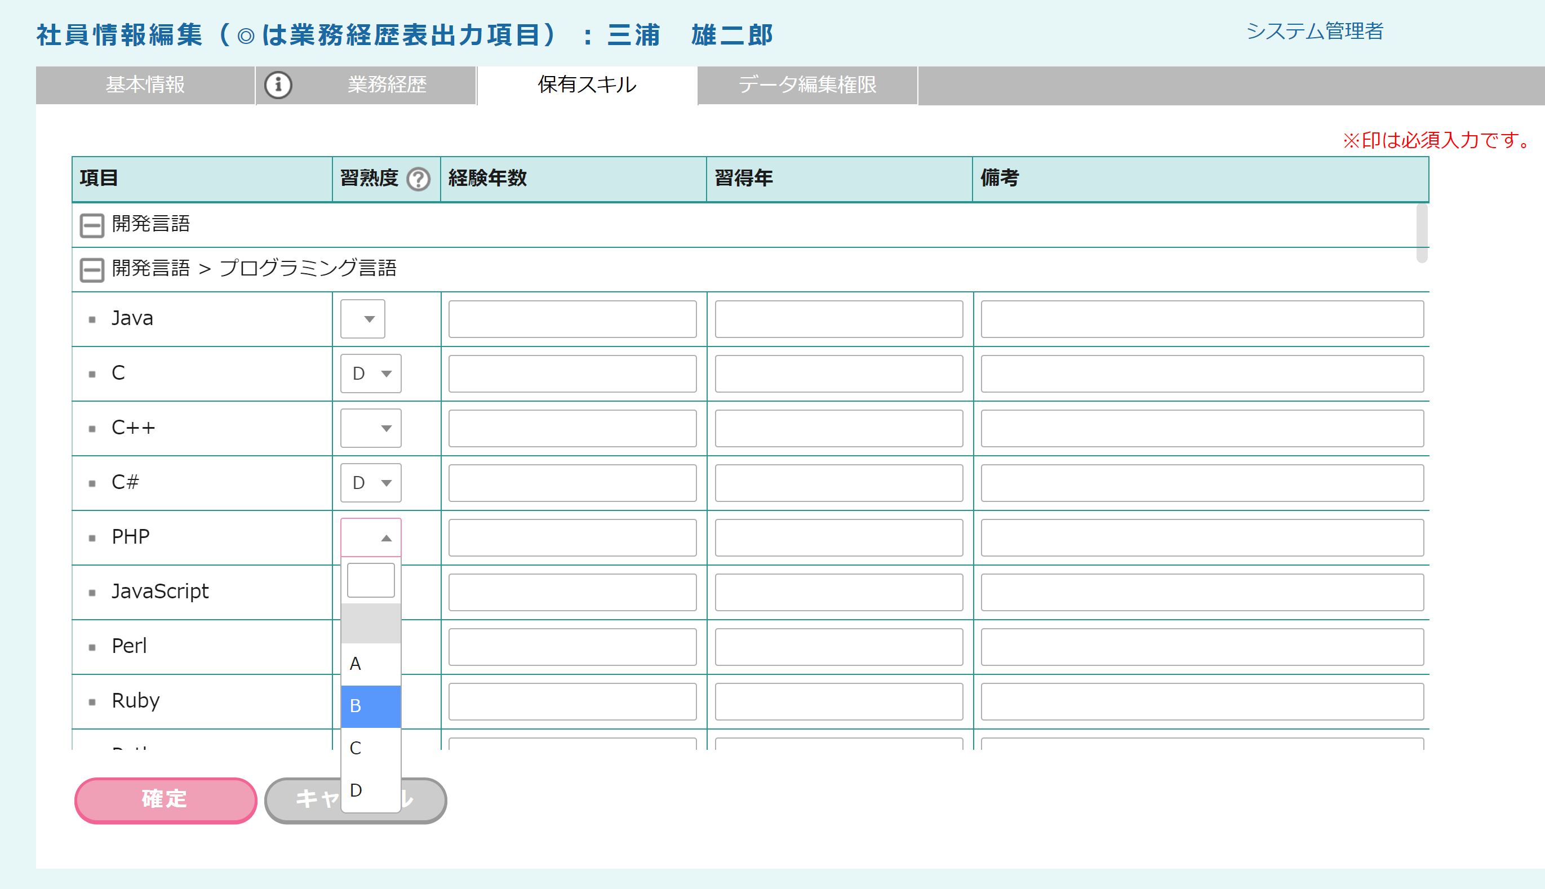Screen dimensions: 1545x889
Task: Select option D in dropdown list
Action: point(370,790)
